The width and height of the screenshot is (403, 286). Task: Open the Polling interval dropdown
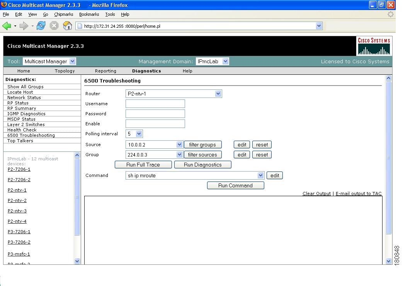[x=139, y=134]
